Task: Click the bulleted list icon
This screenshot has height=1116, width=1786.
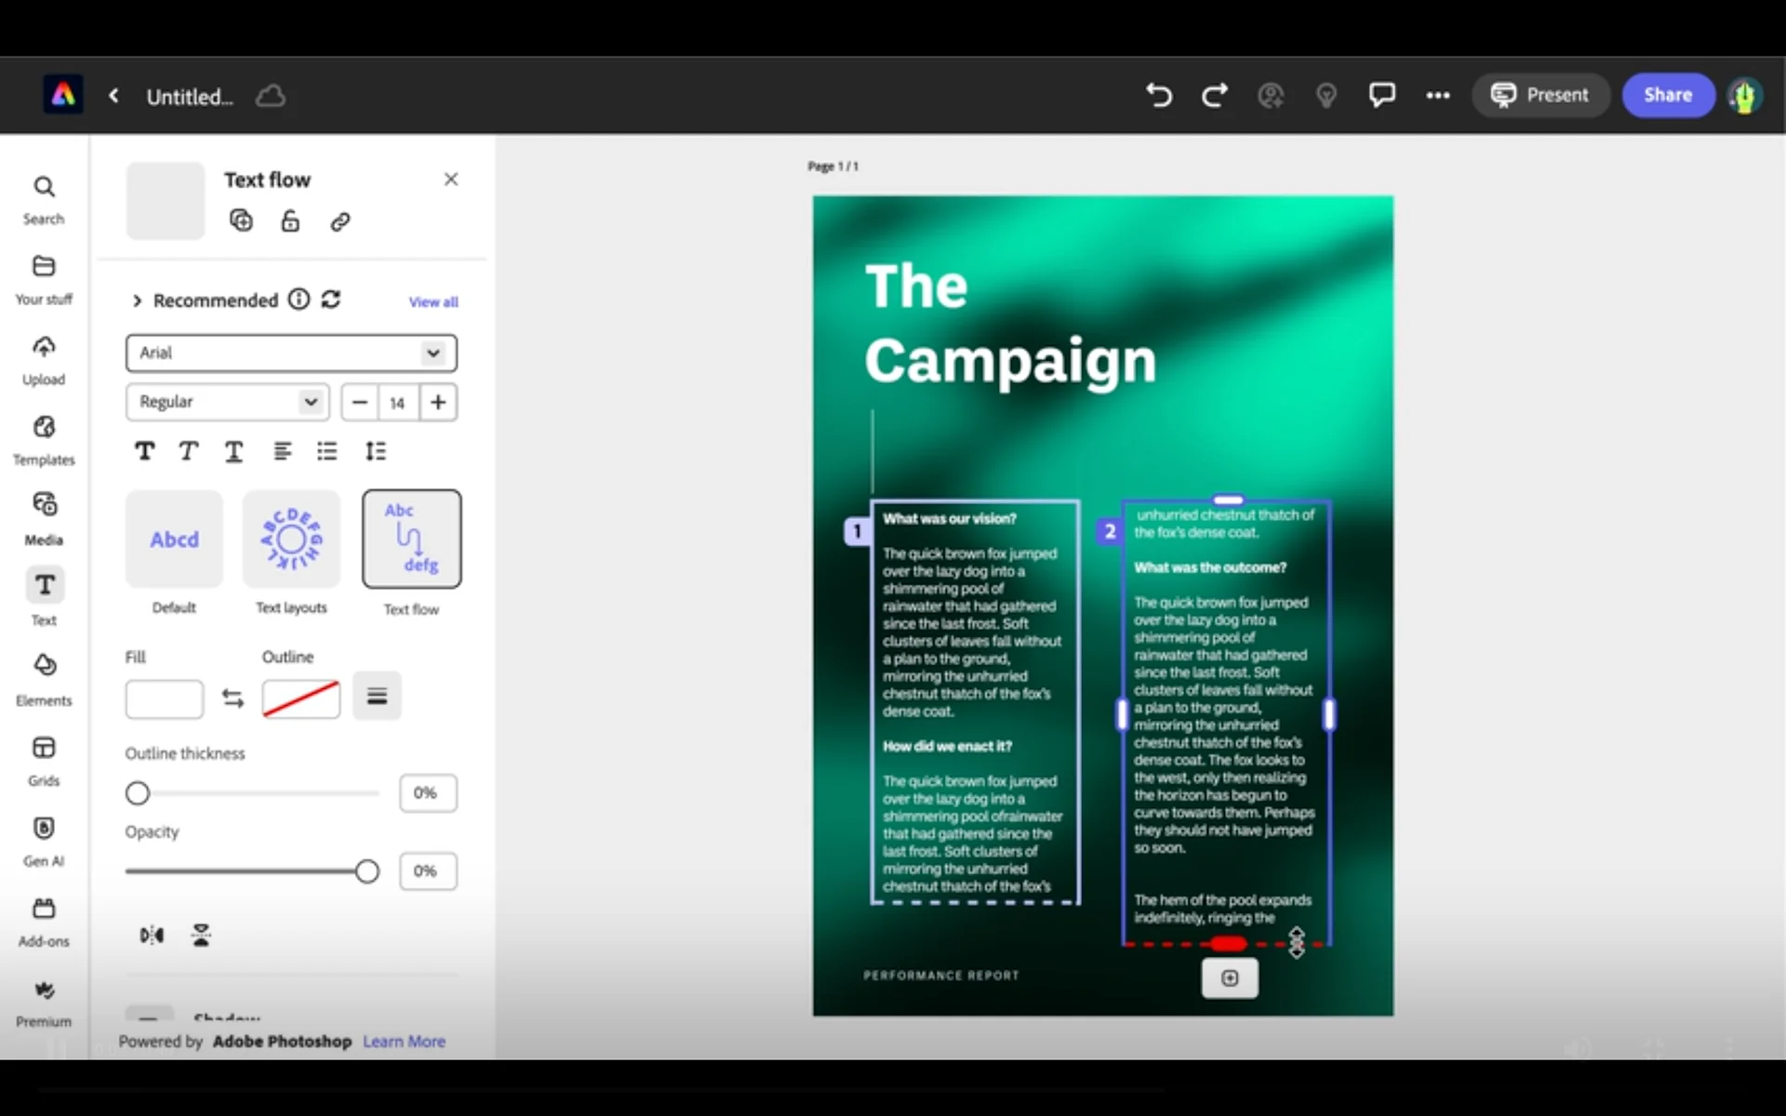Action: pyautogui.click(x=327, y=451)
